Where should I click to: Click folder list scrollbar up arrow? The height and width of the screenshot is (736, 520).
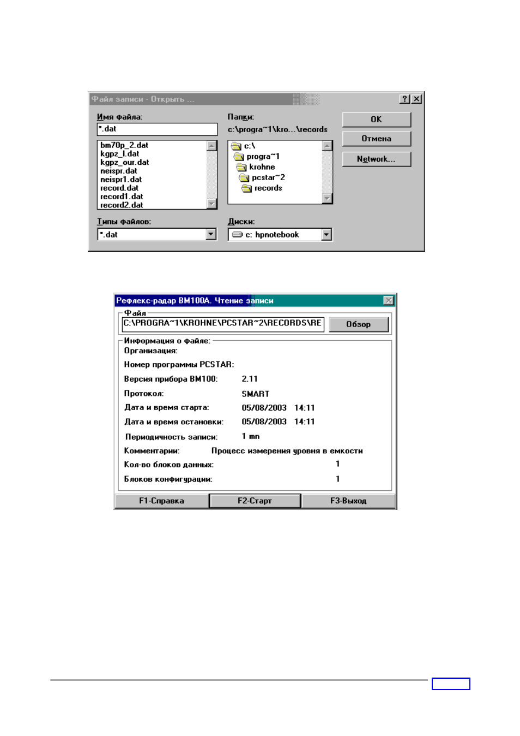click(327, 146)
